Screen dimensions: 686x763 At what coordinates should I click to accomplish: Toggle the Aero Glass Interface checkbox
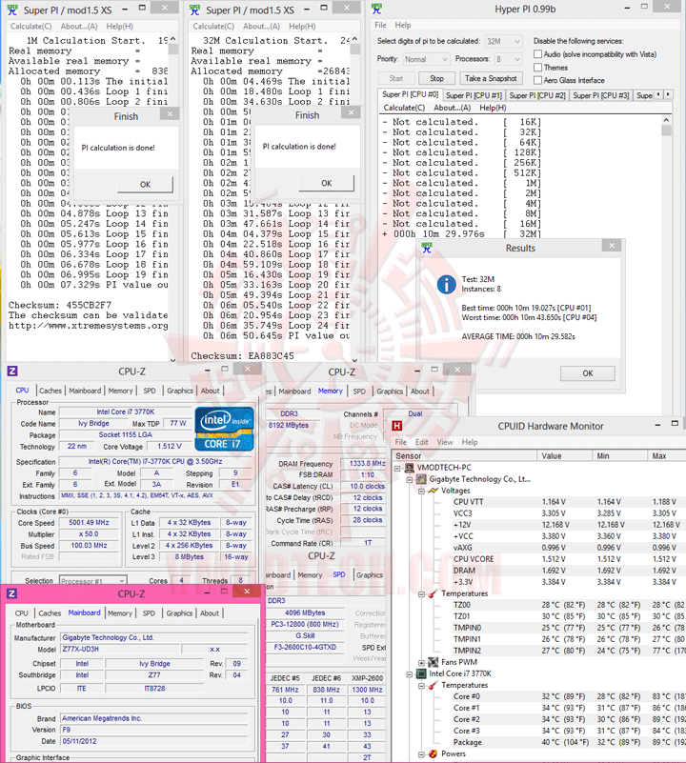point(538,80)
